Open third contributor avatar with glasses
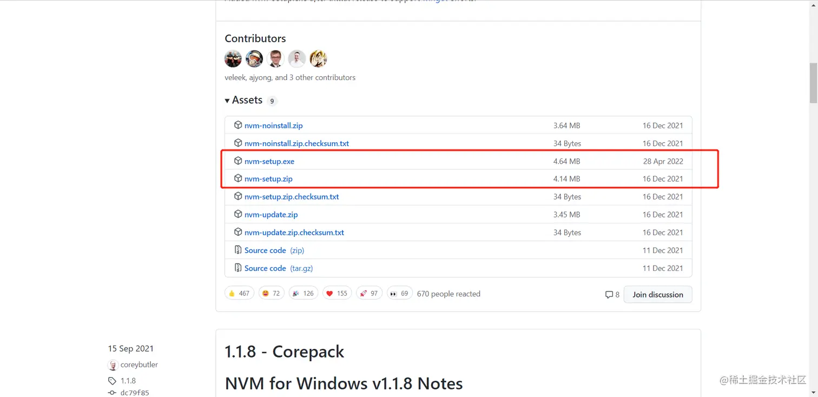Image resolution: width=818 pixels, height=397 pixels. pyautogui.click(x=275, y=58)
